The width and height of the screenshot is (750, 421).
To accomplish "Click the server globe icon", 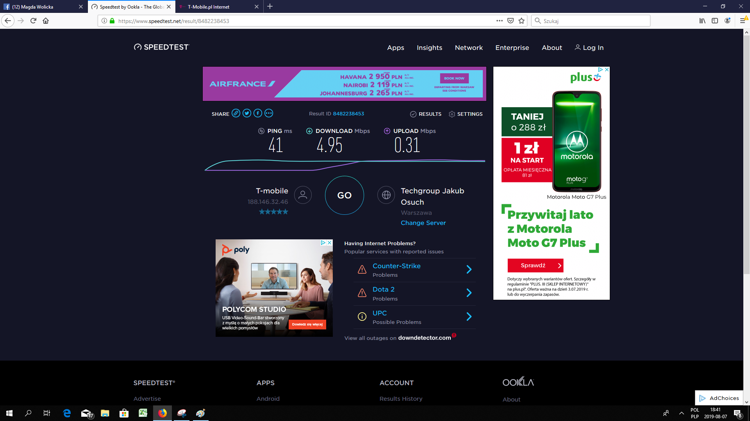I will coord(386,195).
